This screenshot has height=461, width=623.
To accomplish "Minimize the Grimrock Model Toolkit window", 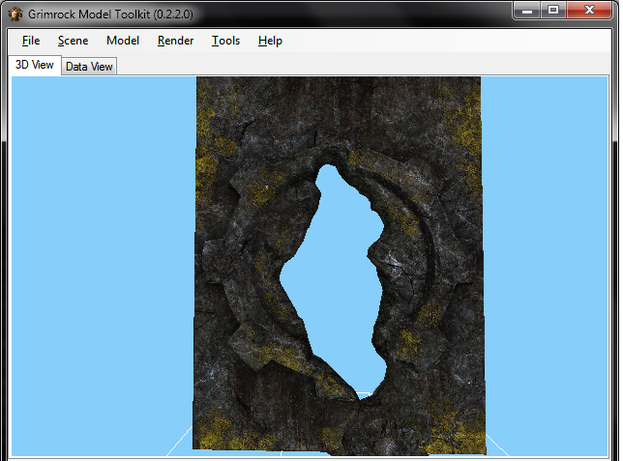I will click(526, 10).
